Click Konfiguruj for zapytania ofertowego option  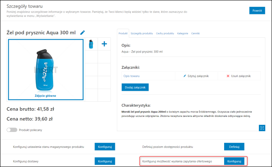click(234, 161)
